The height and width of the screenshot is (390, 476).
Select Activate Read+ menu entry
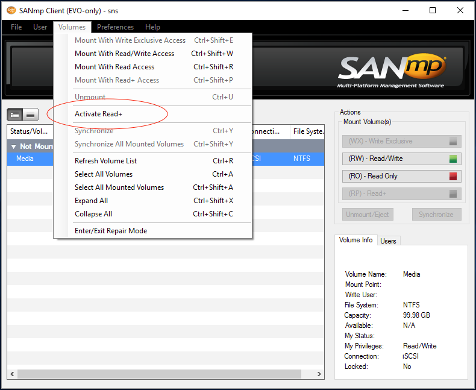pyautogui.click(x=154, y=114)
